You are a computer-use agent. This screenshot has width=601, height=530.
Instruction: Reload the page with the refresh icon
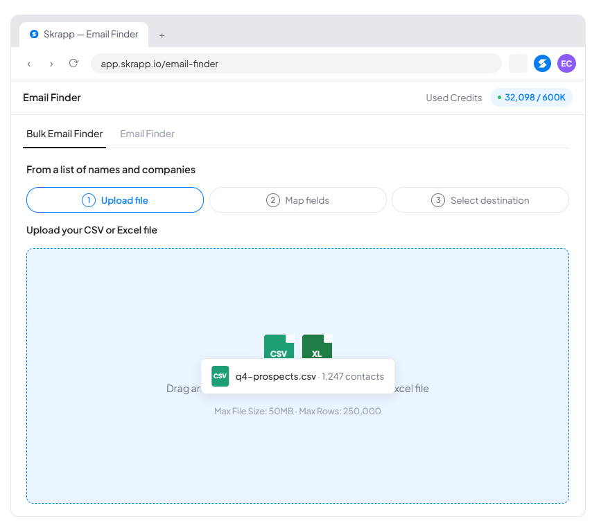[x=73, y=63]
